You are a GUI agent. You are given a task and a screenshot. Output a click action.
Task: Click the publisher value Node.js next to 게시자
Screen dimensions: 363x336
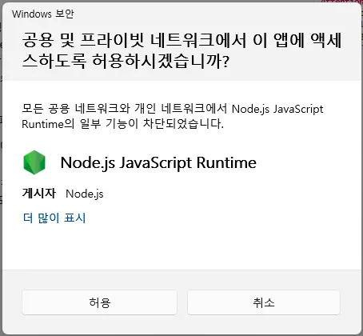point(85,194)
